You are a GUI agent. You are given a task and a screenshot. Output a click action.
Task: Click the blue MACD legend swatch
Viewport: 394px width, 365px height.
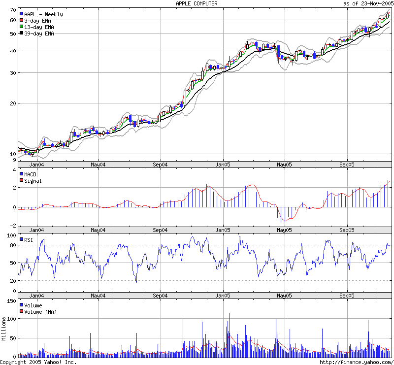pos(21,174)
